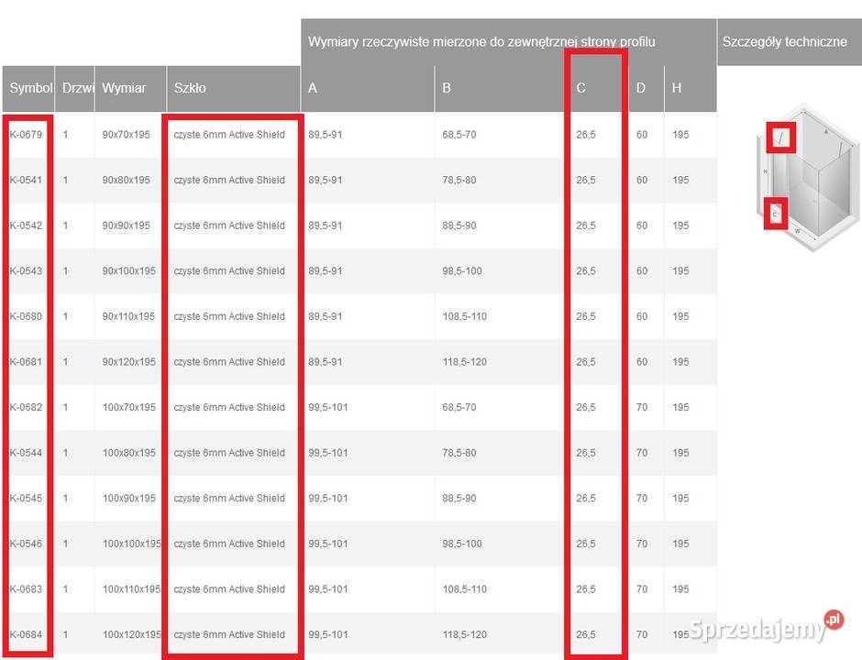The image size is (862, 660).
Task: Select the glass type cell for K-0680
Action: point(229,316)
